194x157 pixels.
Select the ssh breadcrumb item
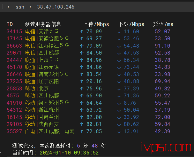(20, 7)
